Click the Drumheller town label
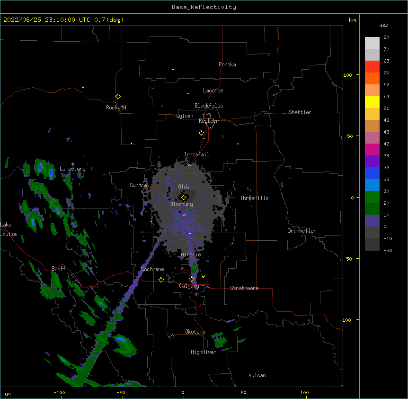 tap(302, 231)
